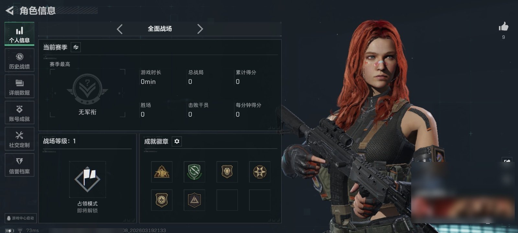The height and width of the screenshot is (233, 518).
Task: Click the back arrow beside 角色信息
Action: click(x=9, y=11)
